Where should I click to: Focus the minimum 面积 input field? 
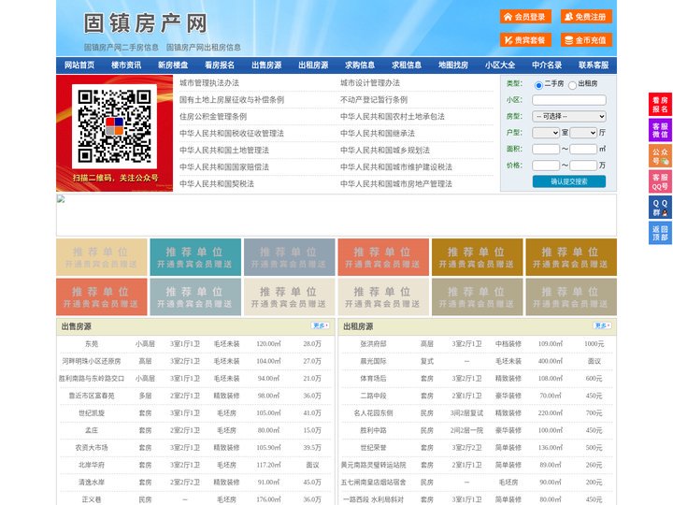(546, 149)
